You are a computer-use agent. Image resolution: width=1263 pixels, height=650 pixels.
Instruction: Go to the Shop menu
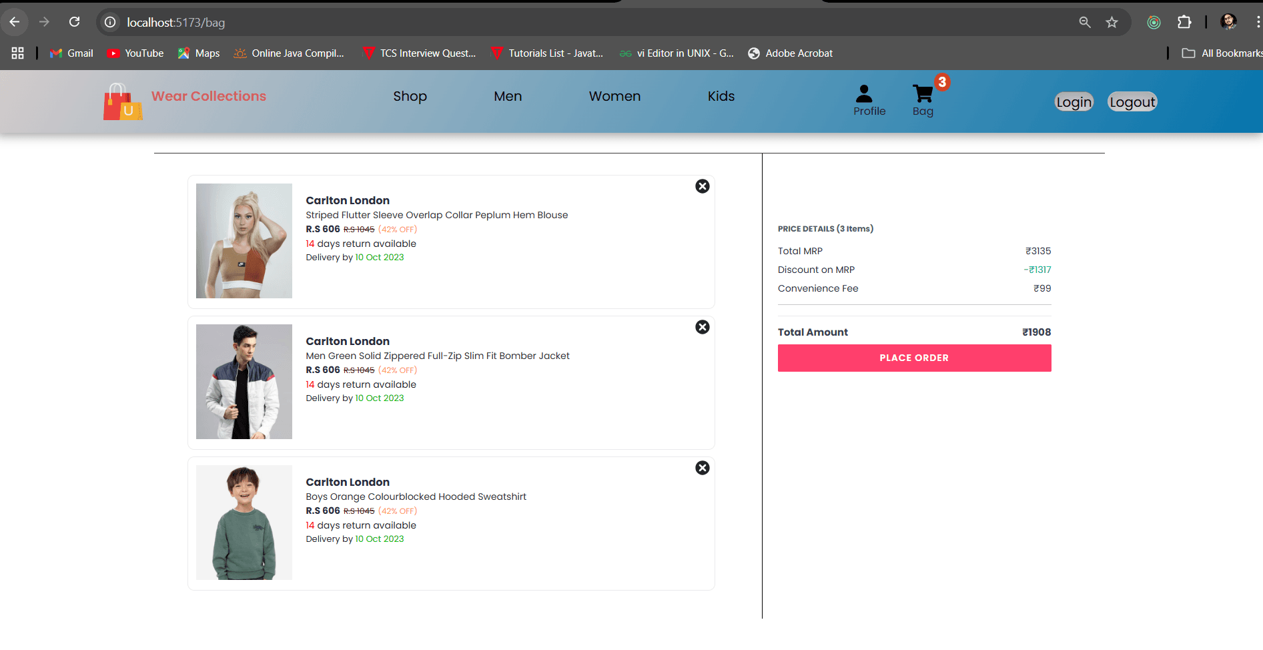pos(410,96)
